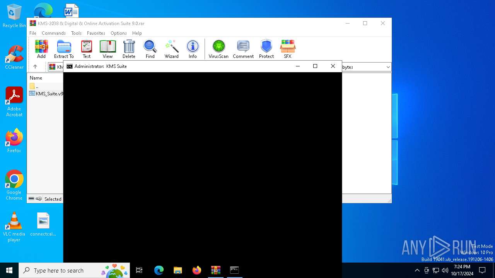Open the Tools menu

[x=76, y=33]
